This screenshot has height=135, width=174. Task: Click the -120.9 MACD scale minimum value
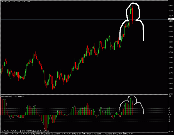coord(170,131)
